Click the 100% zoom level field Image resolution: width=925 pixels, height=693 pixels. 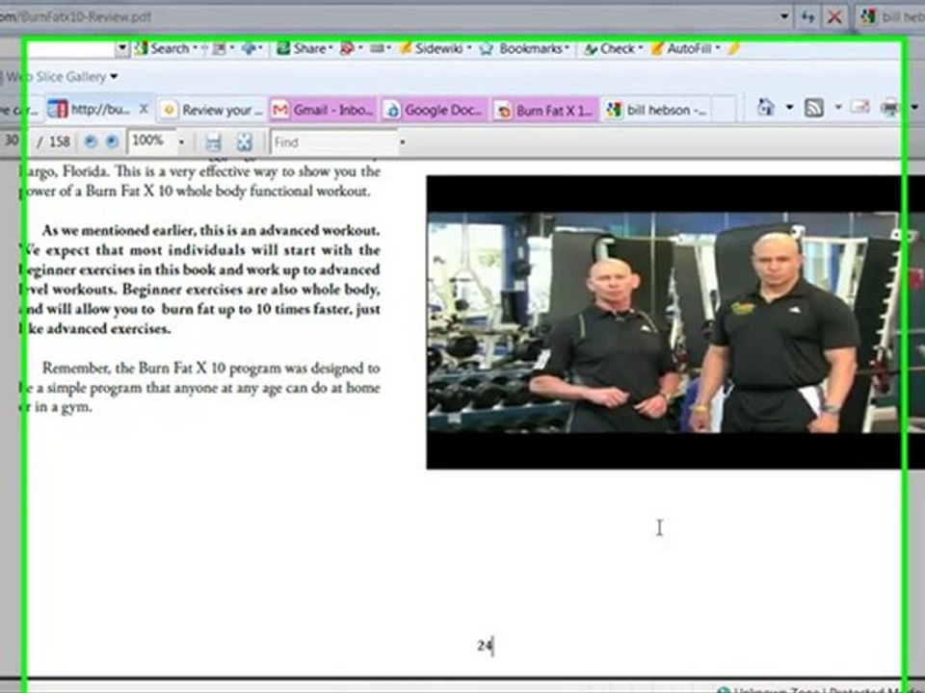tap(151, 141)
